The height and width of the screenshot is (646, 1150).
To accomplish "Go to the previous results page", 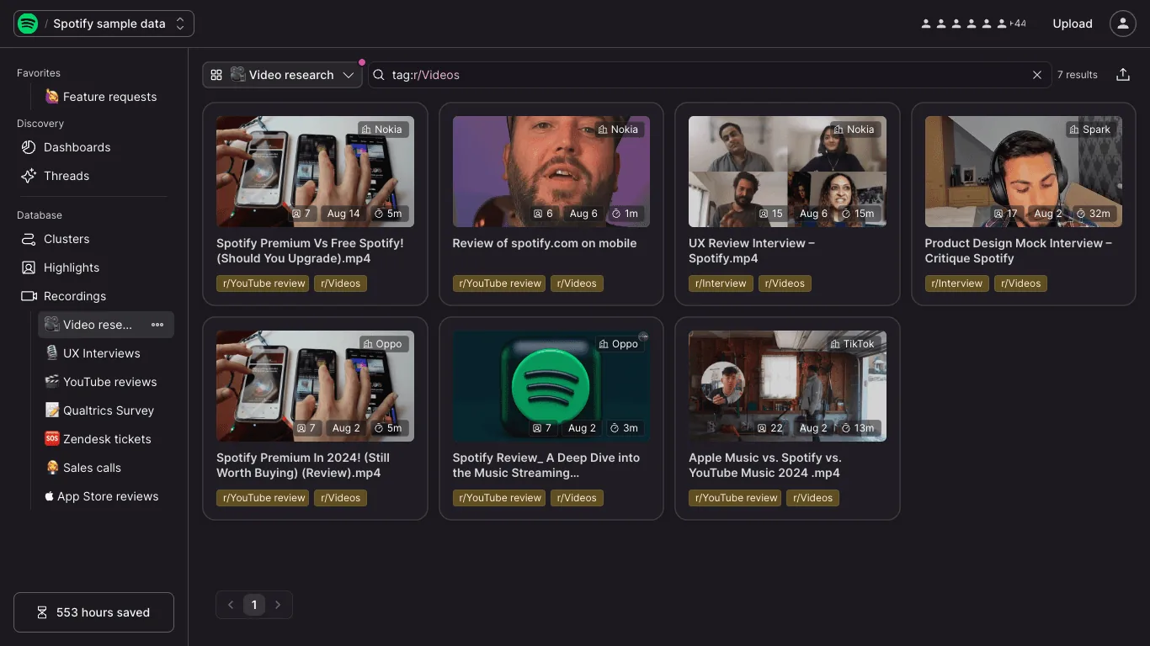I will tap(231, 605).
